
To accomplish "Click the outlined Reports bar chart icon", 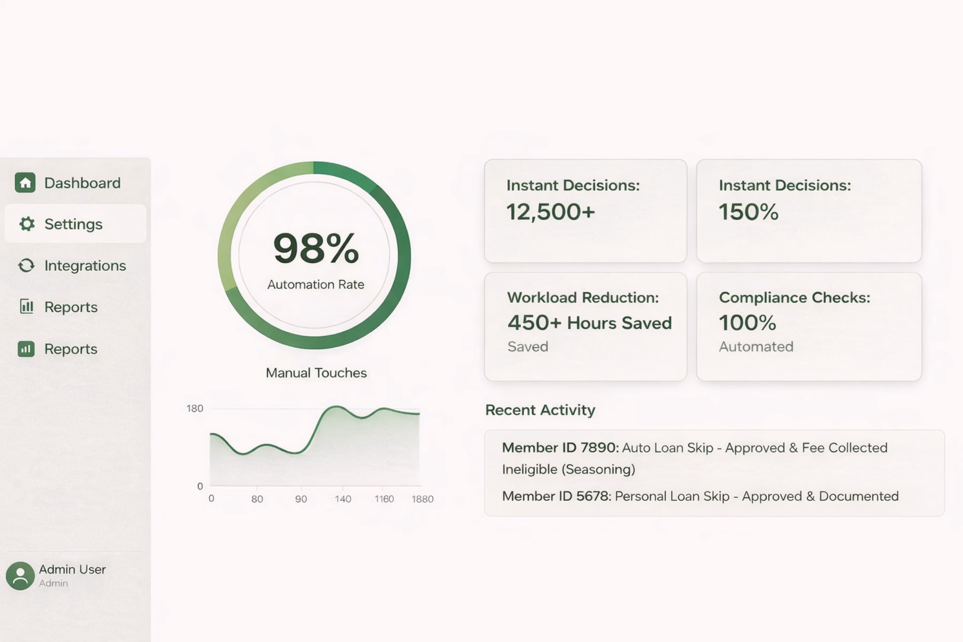I will click(x=26, y=306).
